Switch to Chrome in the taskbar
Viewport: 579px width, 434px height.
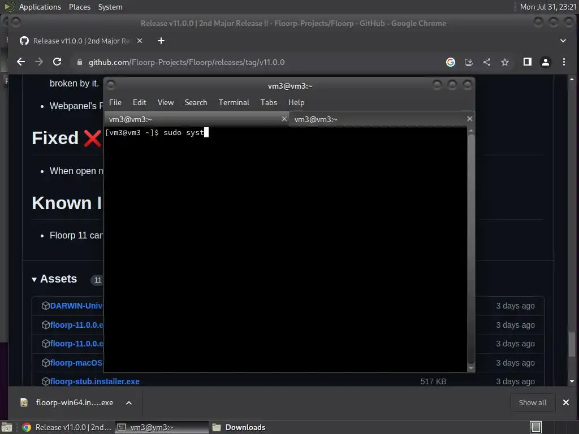tap(67, 427)
